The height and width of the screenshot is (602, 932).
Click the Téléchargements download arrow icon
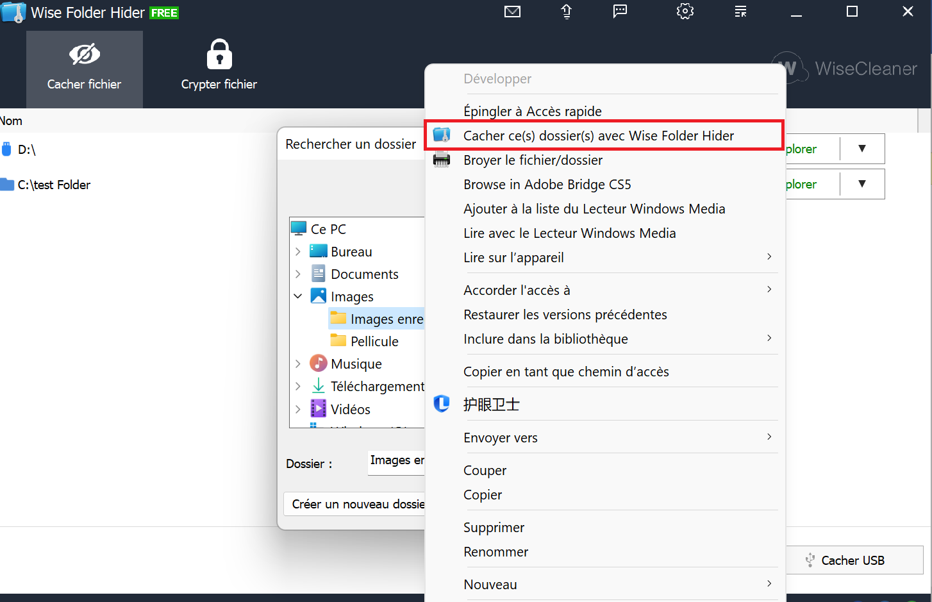click(318, 386)
